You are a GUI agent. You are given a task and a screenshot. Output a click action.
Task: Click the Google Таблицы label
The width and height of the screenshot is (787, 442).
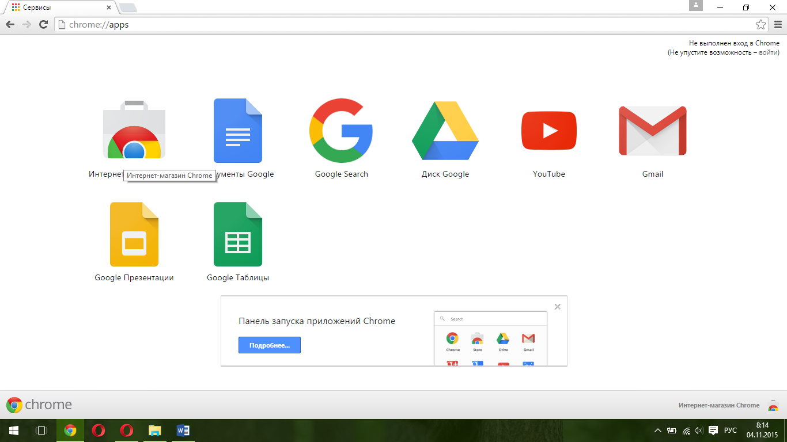coord(238,277)
